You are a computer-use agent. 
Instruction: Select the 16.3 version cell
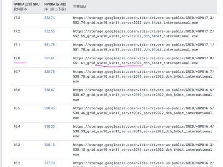(17, 145)
